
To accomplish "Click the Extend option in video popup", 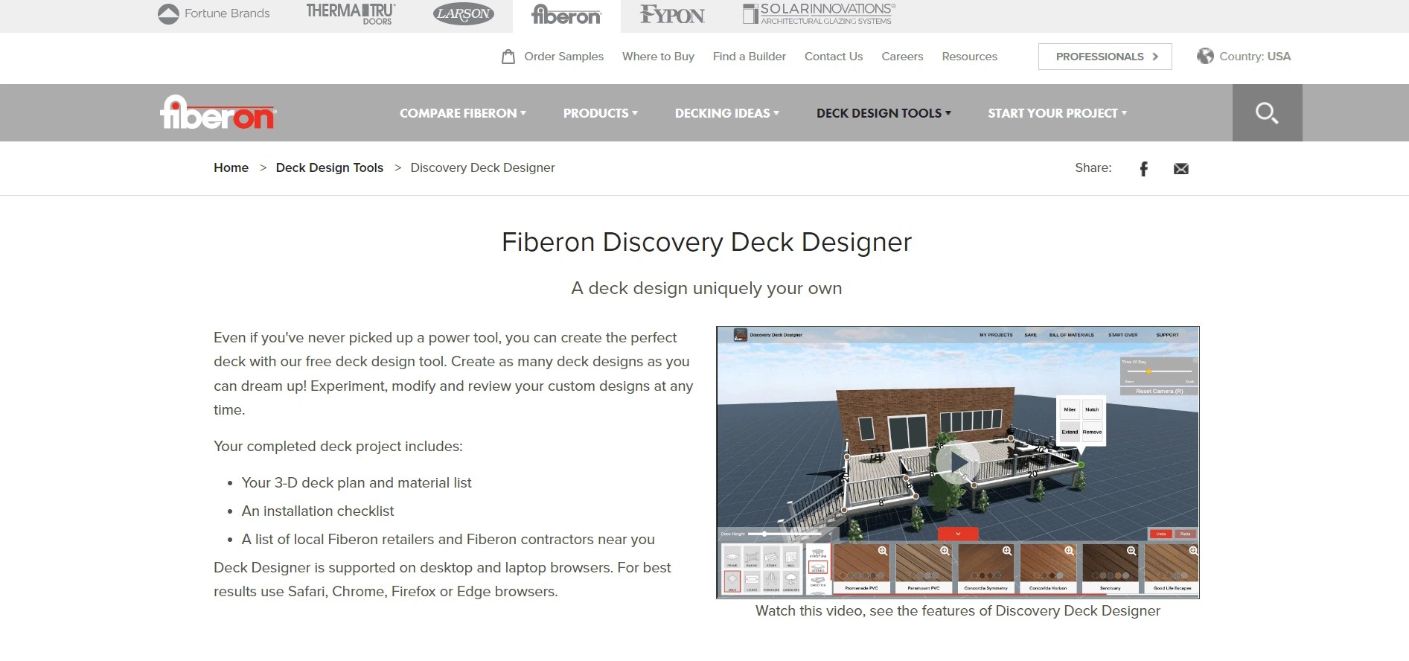I will pos(1070,432).
